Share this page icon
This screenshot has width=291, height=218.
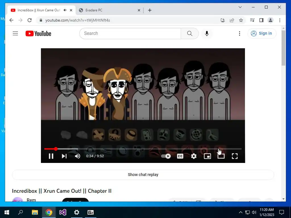pos(232,20)
